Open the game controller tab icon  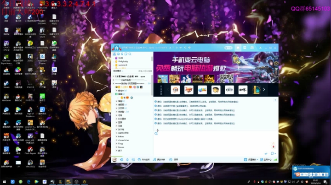[252, 48]
